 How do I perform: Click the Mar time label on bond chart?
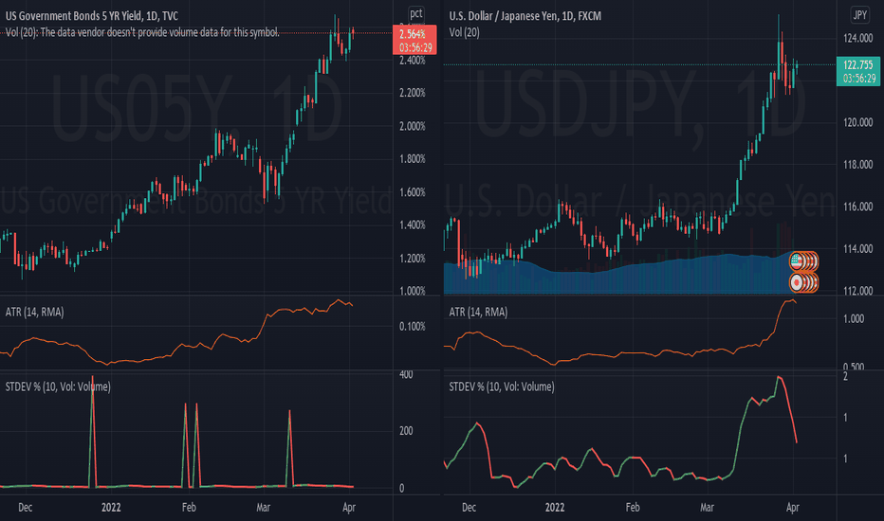point(264,508)
